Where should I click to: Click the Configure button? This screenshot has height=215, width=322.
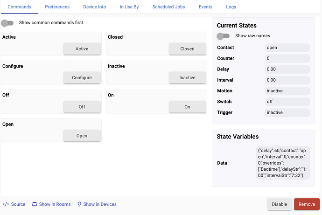(x=82, y=78)
